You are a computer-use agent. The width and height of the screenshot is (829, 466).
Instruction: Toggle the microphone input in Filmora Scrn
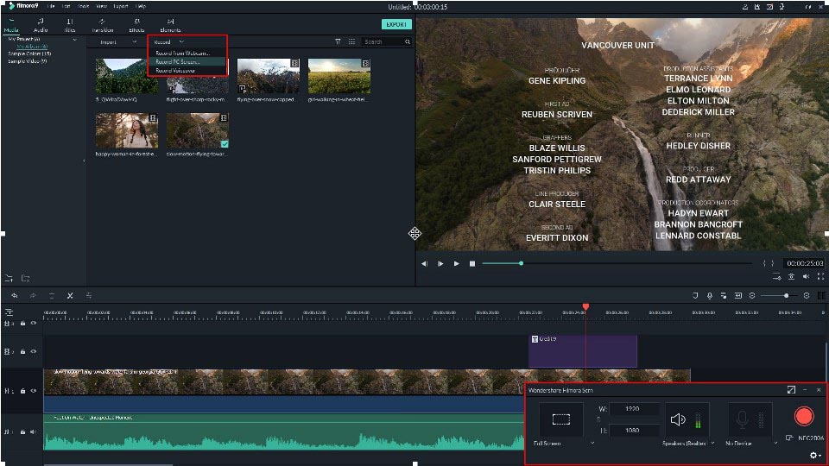tap(742, 419)
